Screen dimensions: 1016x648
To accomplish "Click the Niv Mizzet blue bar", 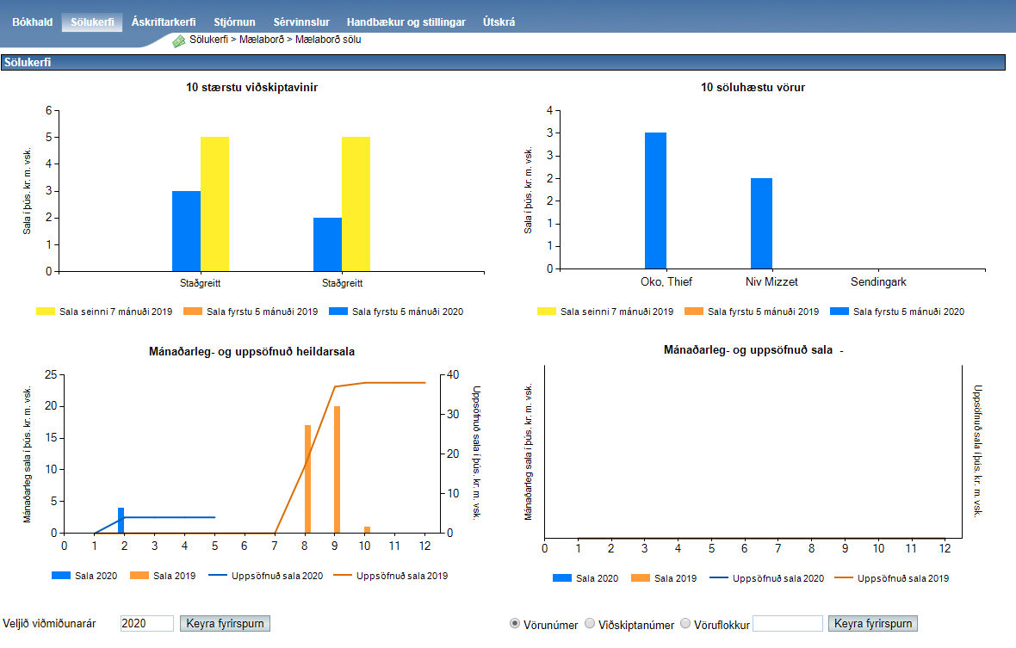I will (x=761, y=223).
